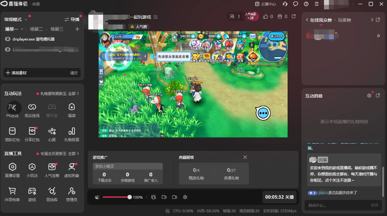This screenshot has width=387, height=216.
Task: Open stream settings hexagon icon in control bar
Action: tap(185, 197)
